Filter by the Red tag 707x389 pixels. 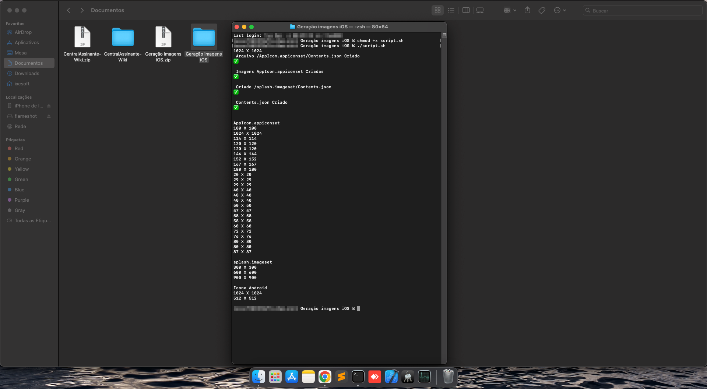click(29, 149)
